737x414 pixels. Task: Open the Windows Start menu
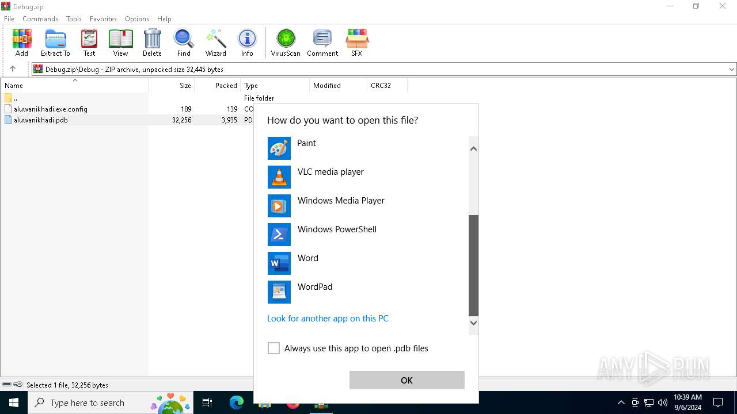coord(14,402)
